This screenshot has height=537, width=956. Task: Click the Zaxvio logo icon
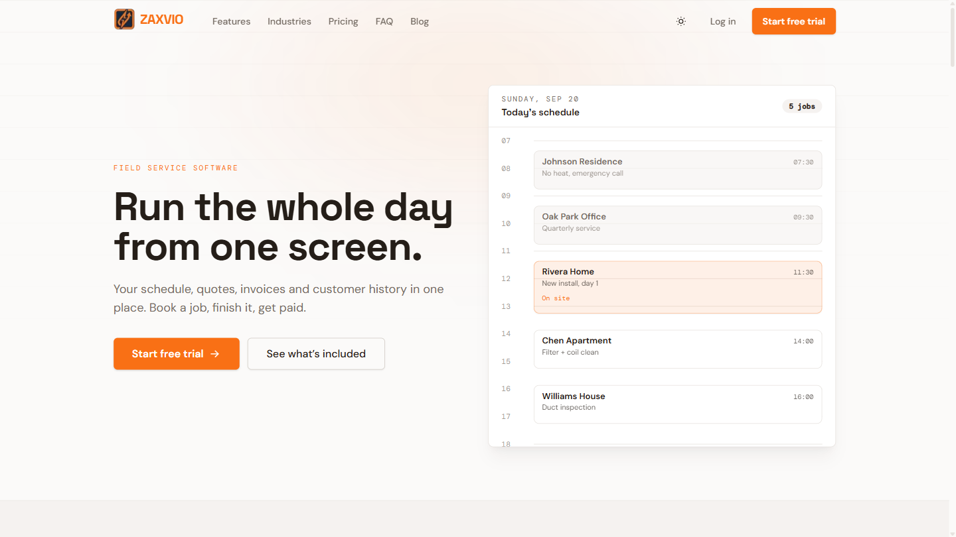tap(124, 19)
